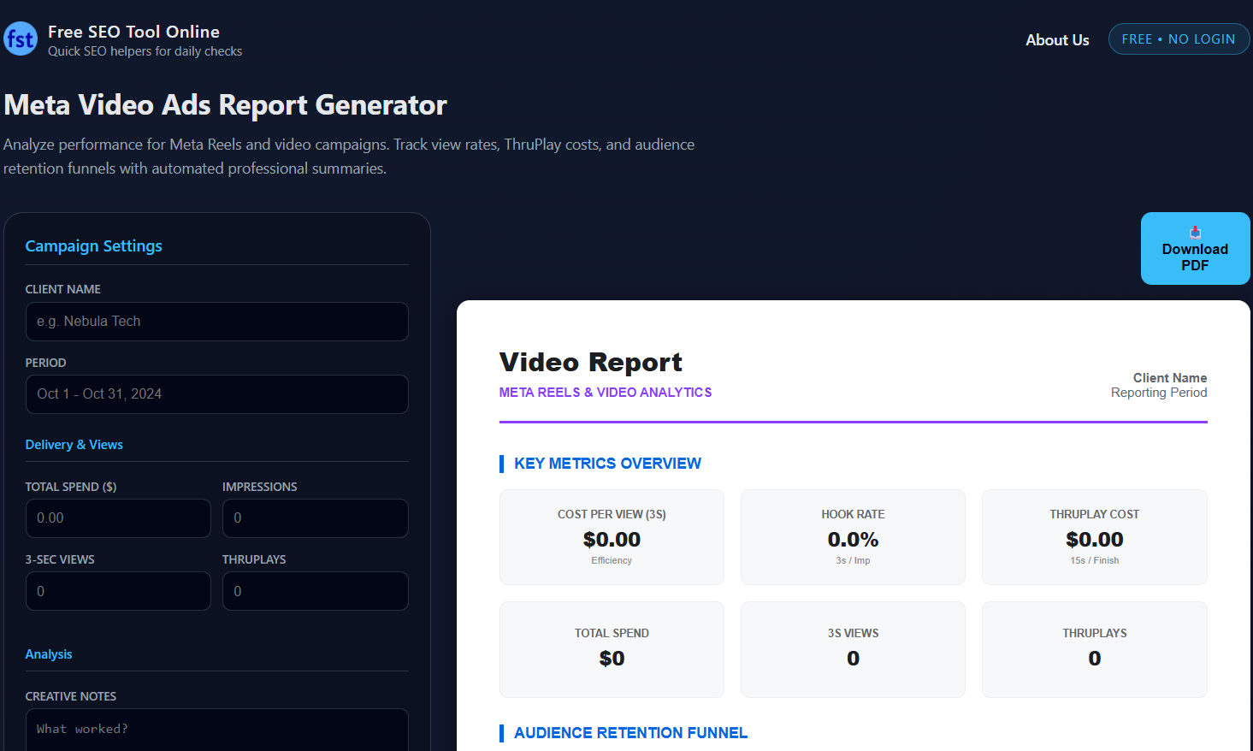This screenshot has height=751, width=1253.
Task: Click the Total Spend card in the report
Action: point(612,649)
